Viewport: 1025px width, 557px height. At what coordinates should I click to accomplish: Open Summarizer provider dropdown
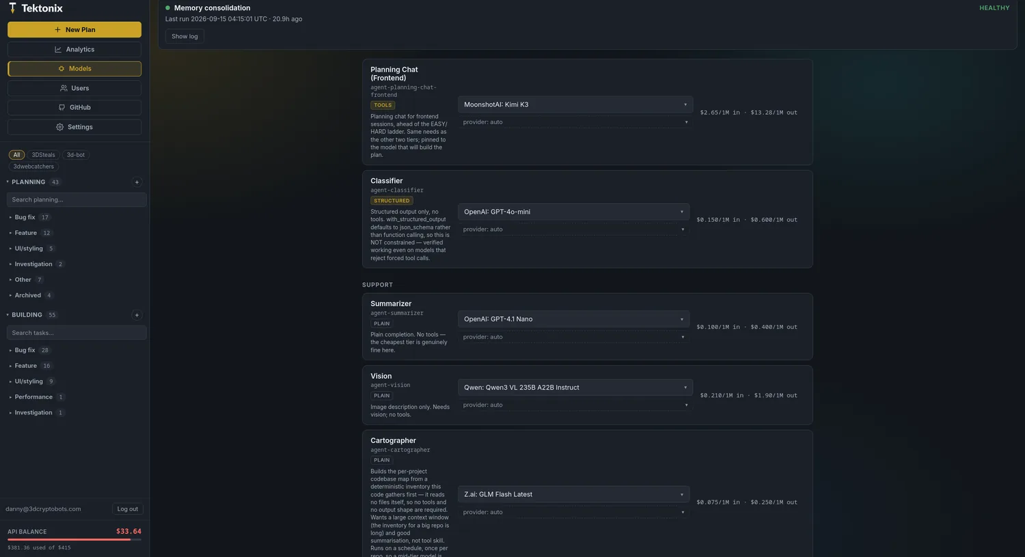click(x=573, y=337)
